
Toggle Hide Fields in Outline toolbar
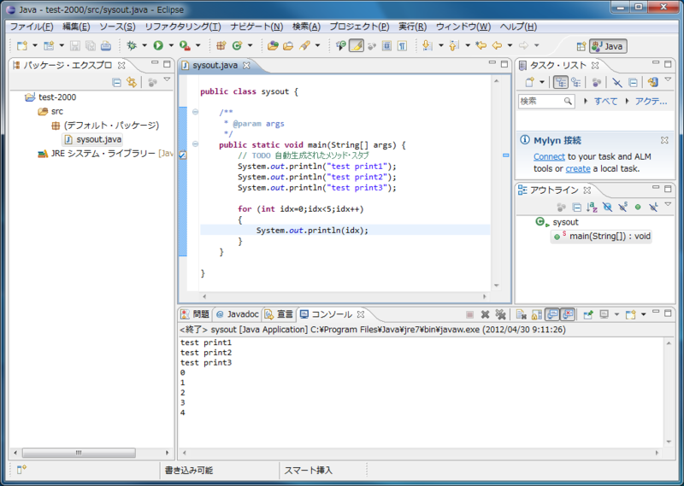pos(607,207)
